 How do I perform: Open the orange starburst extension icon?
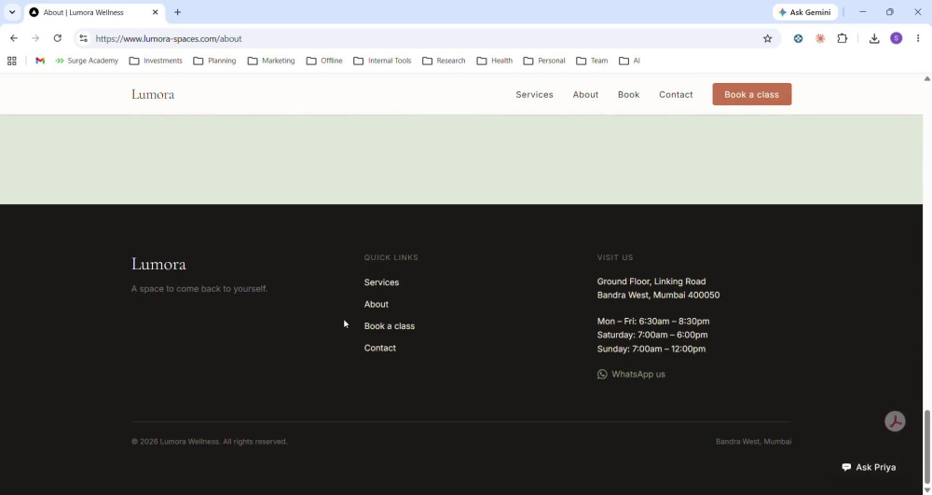coord(820,38)
